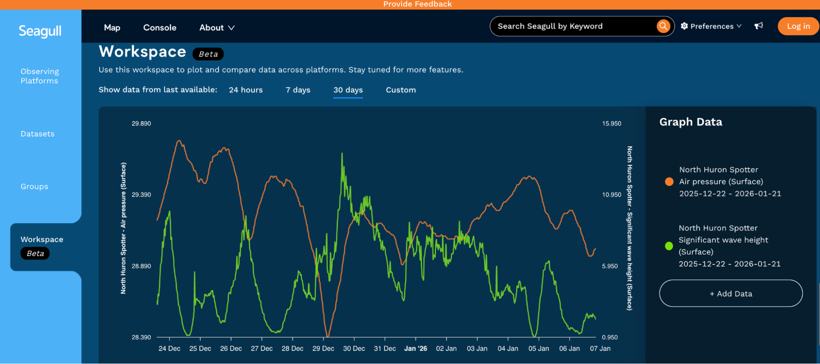Viewport: 820px width, 364px height.
Task: Click the orange Air pressure legend dot
Action: (x=669, y=182)
